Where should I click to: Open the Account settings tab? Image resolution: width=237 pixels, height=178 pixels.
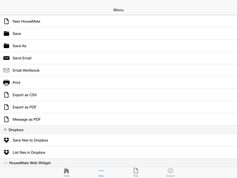(170, 172)
